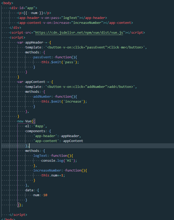Click the closing </script> tag at bottom
Viewport: 174px width, 220px height.
click(x=18, y=215)
